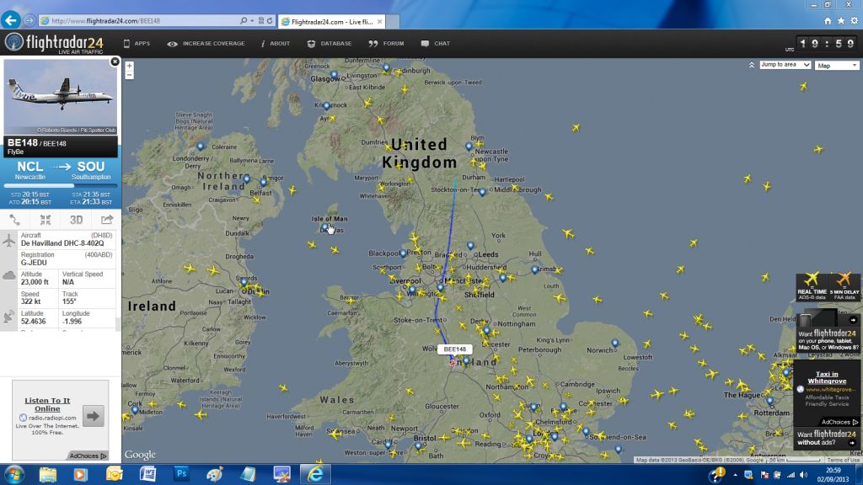Open the Map type dropdown
Viewport: 863px width, 485px height.
837,66
